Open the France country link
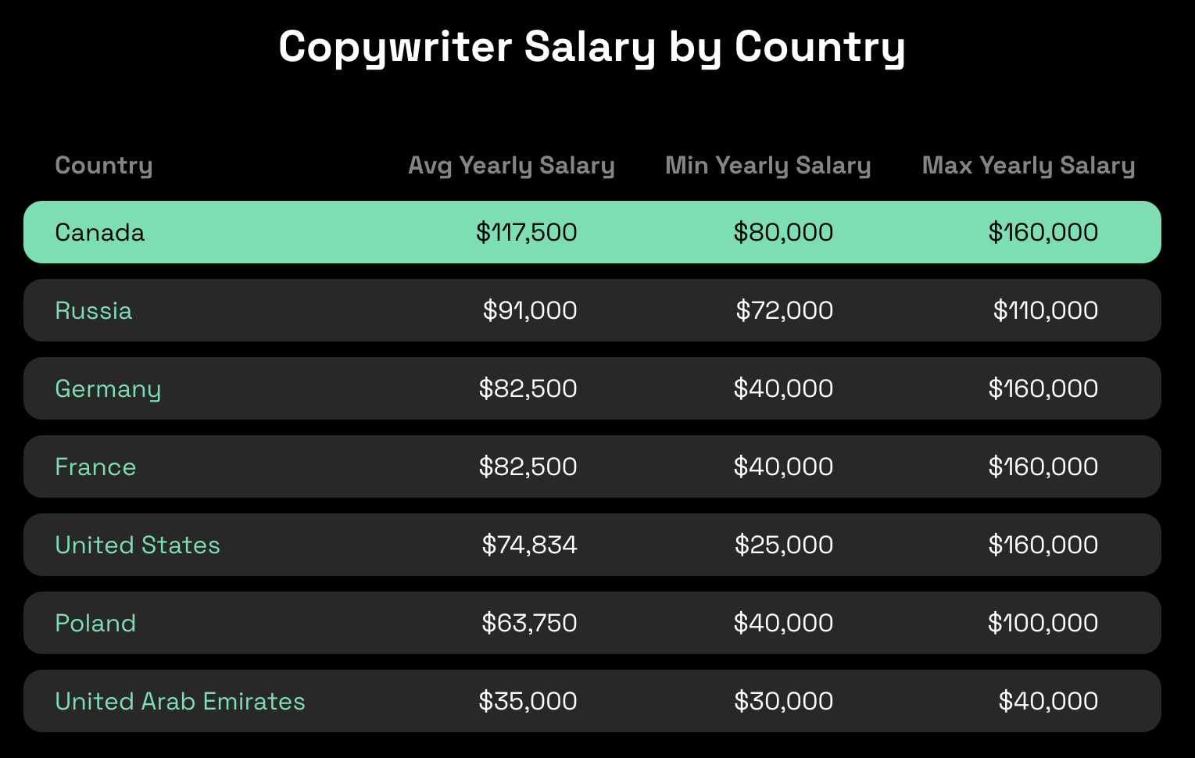This screenshot has height=758, width=1195. tap(95, 467)
